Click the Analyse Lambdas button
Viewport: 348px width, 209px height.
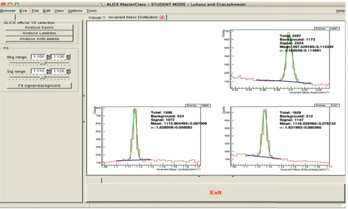(x=39, y=33)
